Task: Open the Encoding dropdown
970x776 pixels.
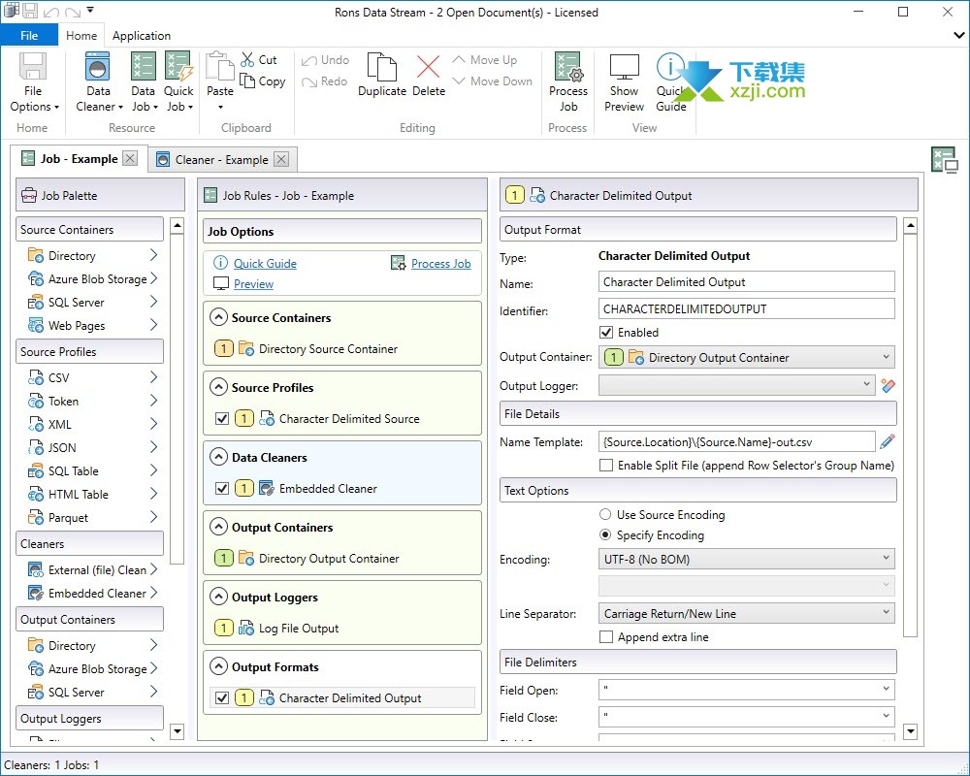Action: point(747,559)
